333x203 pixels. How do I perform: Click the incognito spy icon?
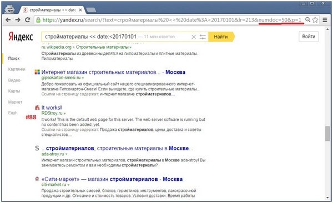[x=9, y=9]
